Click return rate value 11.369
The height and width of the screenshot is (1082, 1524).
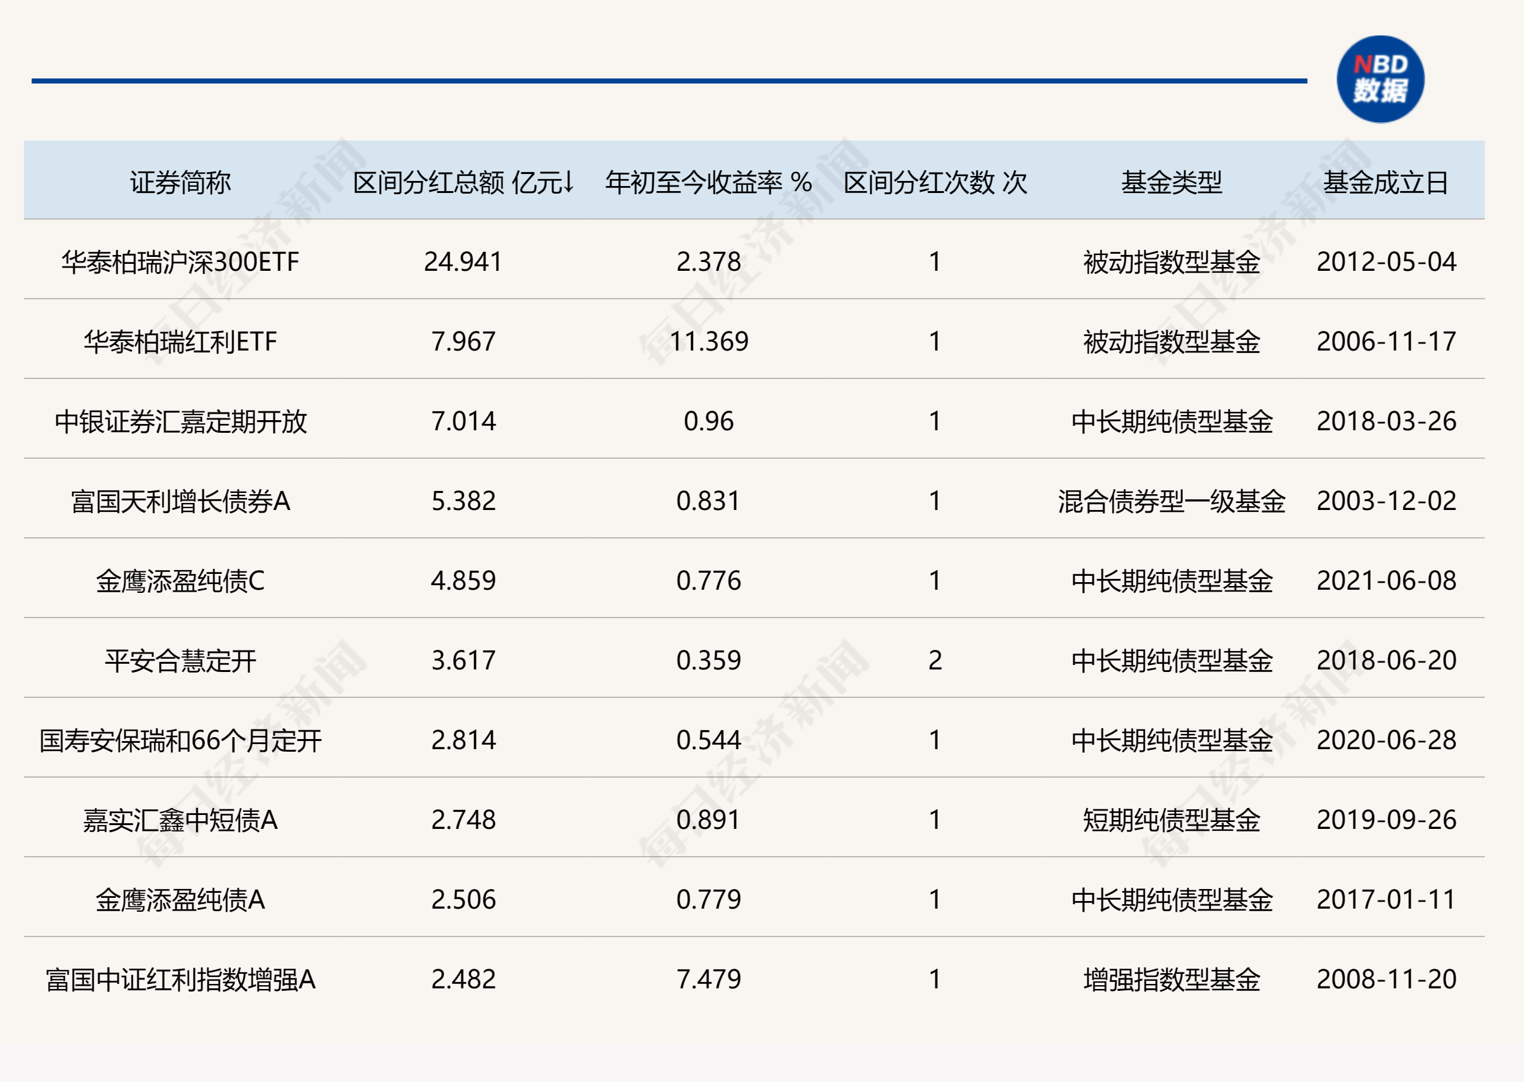coord(708,342)
